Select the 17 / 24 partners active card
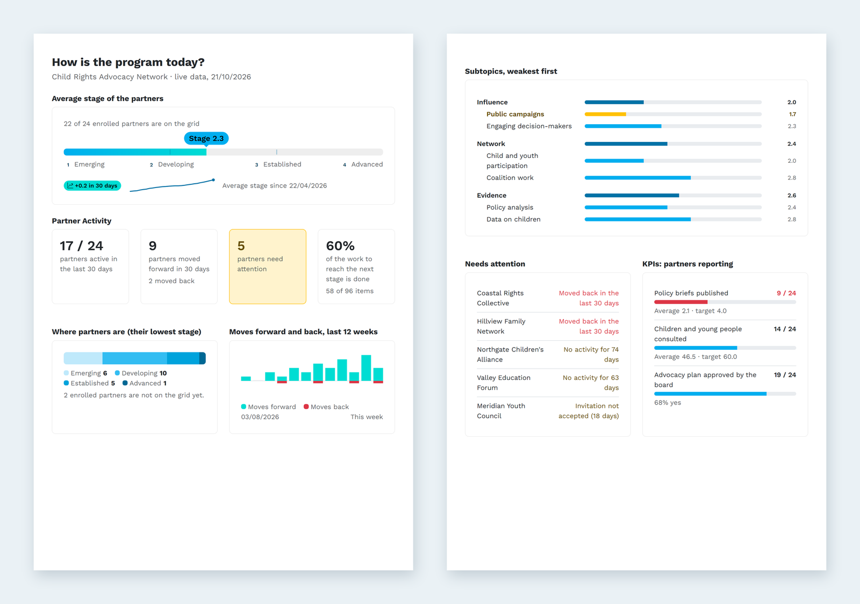This screenshot has height=604, width=860. [90, 267]
